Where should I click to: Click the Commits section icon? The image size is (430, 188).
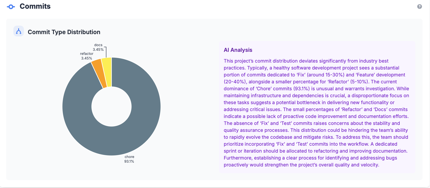coord(11,7)
